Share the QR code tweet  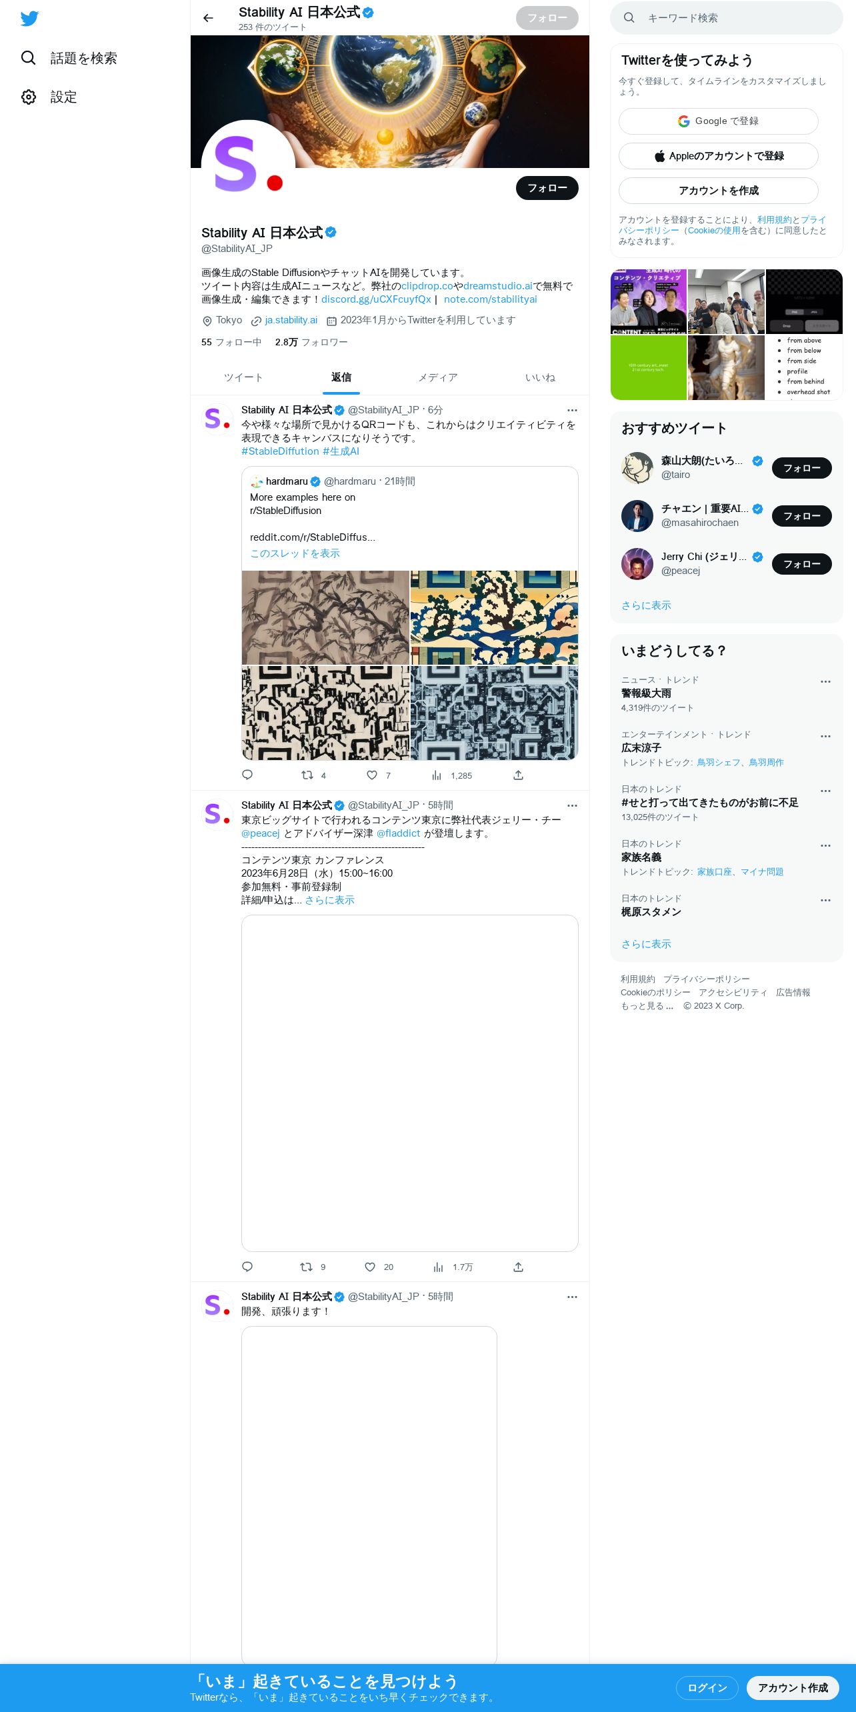click(x=518, y=775)
